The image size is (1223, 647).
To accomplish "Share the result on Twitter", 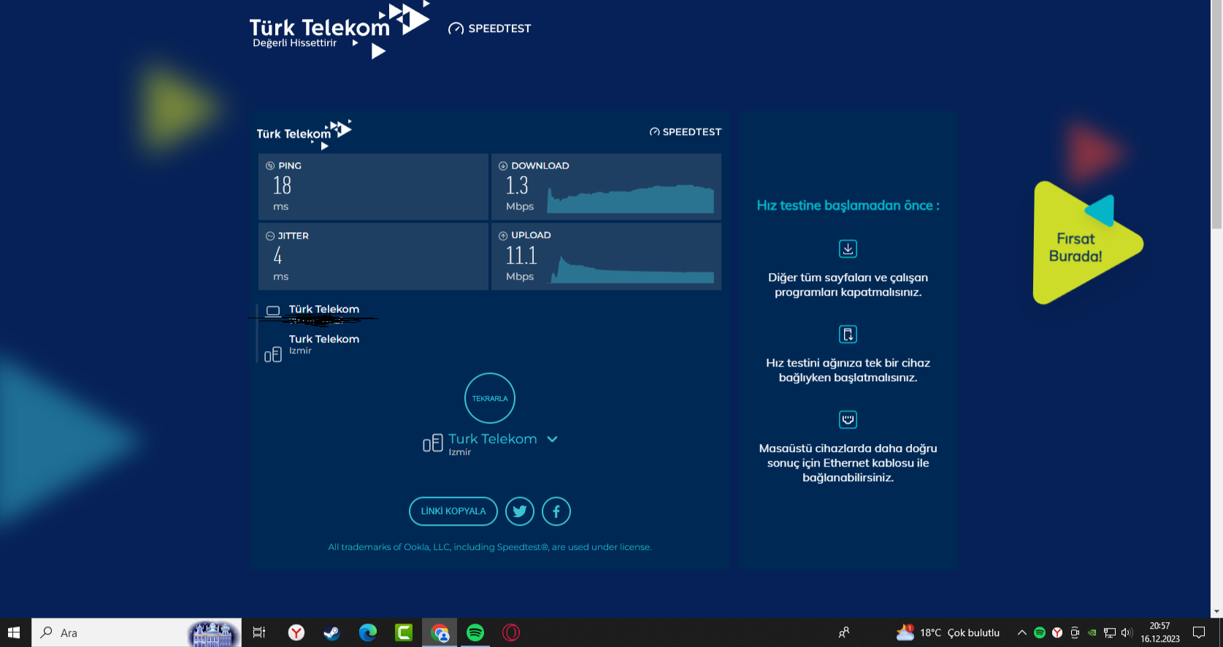I will pyautogui.click(x=520, y=511).
